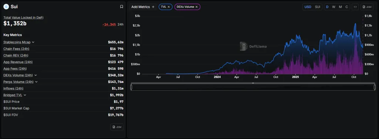The width and height of the screenshot is (379, 139).
Task: Download chart data via top .csv button
Action: coord(367,7)
